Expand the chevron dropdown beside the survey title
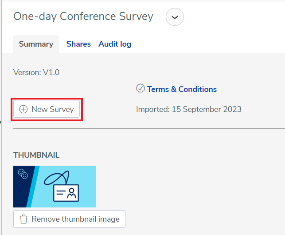 pyautogui.click(x=175, y=17)
